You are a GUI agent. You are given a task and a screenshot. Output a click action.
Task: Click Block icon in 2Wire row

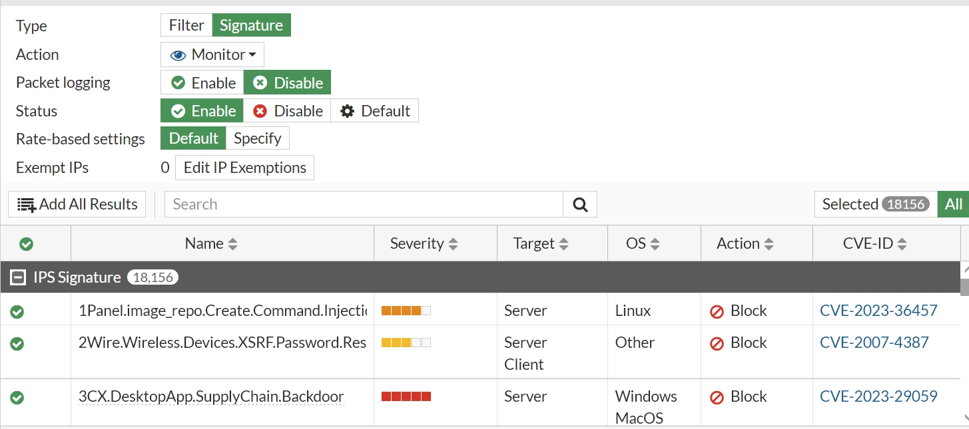[717, 343]
